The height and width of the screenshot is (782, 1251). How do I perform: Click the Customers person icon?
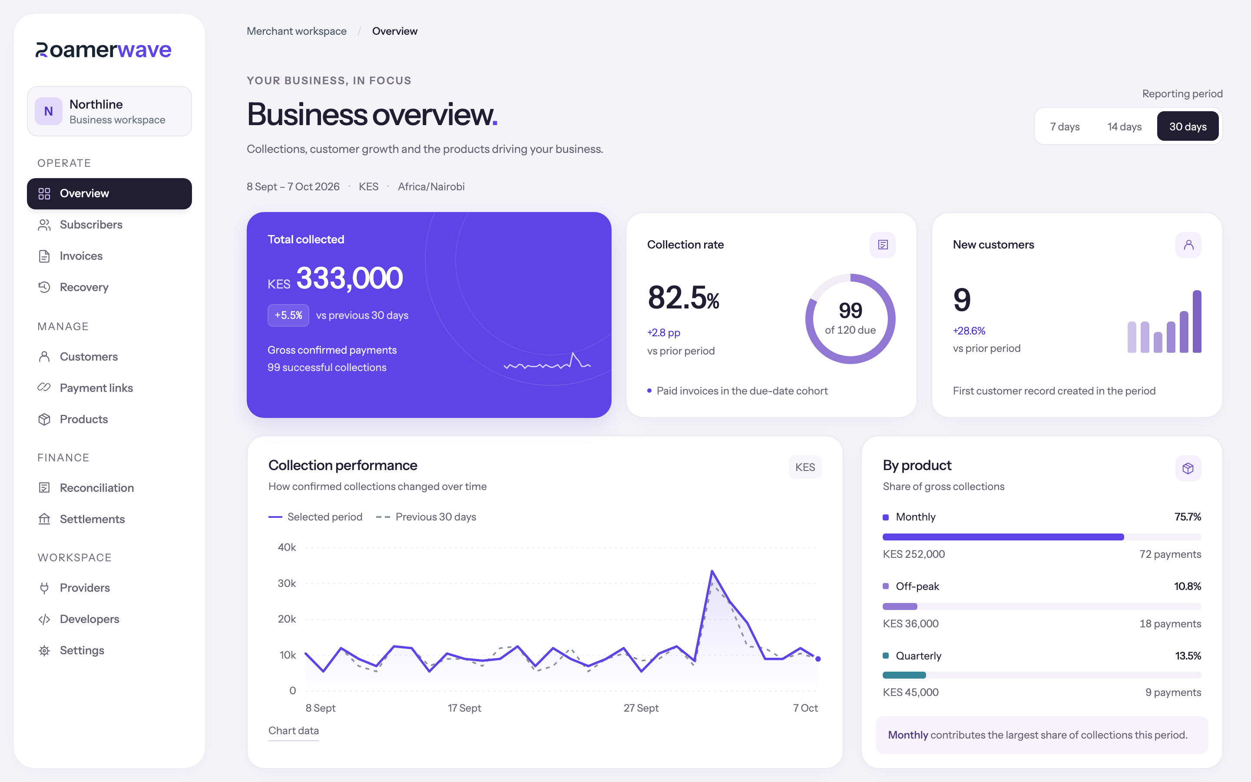44,357
